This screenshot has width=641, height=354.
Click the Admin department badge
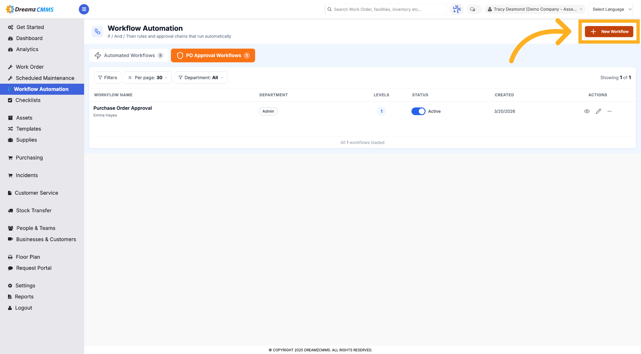click(x=268, y=111)
